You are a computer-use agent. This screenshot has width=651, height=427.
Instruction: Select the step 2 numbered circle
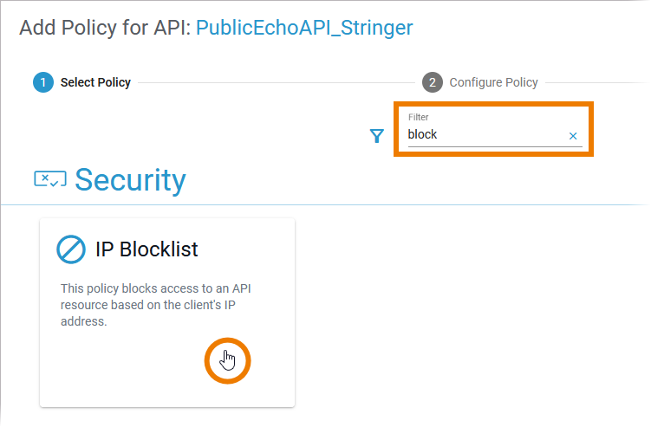[x=432, y=82]
